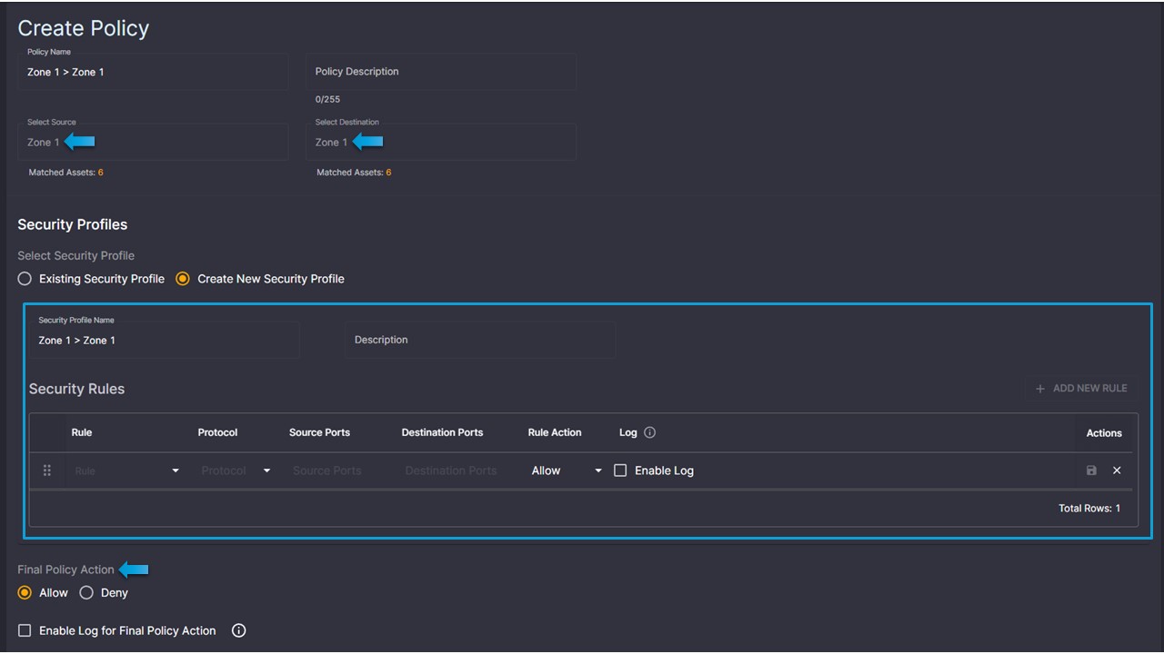This screenshot has height=654, width=1164.
Task: Click the Rule Action column header
Action: [x=555, y=432]
